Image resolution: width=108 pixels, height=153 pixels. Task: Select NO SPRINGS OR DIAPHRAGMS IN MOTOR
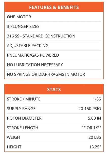tap(46, 74)
